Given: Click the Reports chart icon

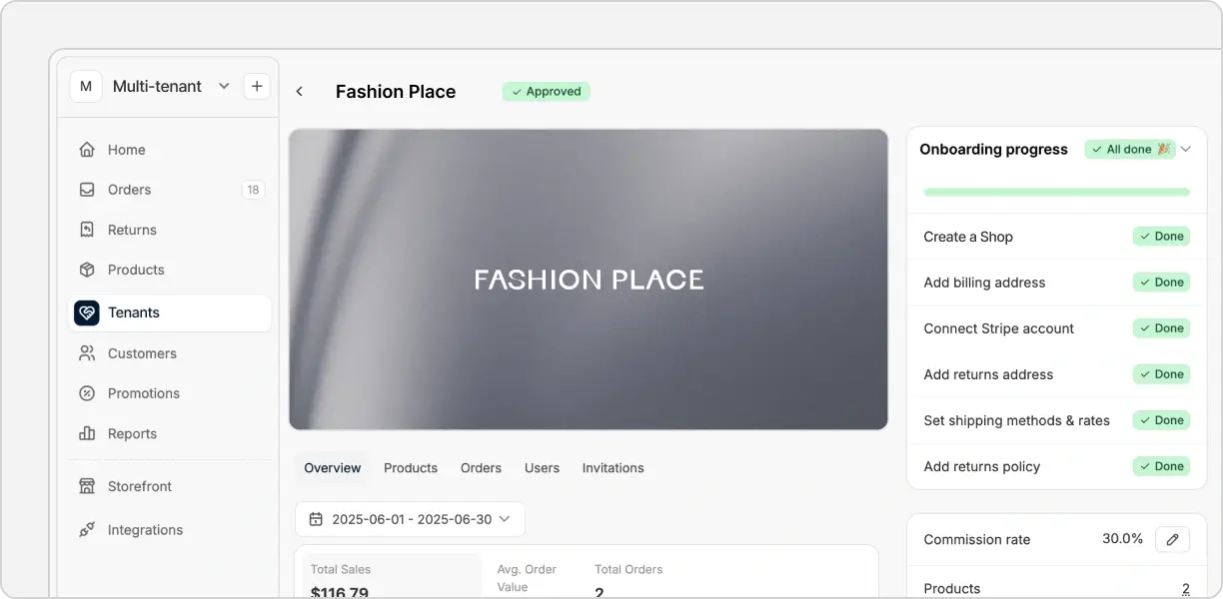Looking at the screenshot, I should coord(89,433).
